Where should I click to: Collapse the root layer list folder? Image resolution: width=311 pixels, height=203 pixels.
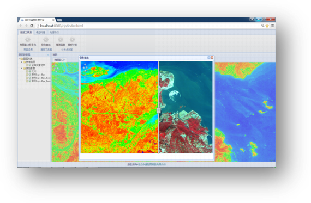click(19, 59)
